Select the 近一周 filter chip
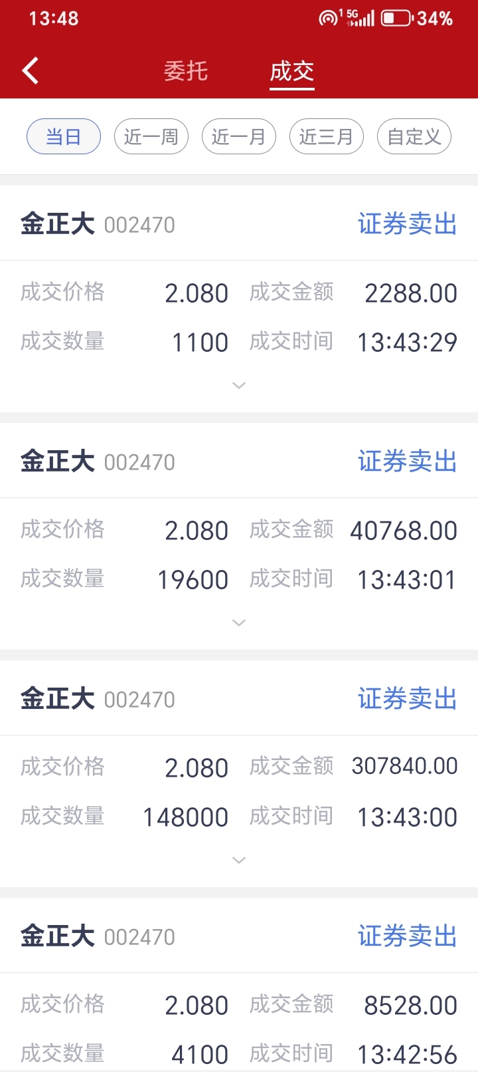Image resolution: width=478 pixels, height=1072 pixels. [151, 136]
